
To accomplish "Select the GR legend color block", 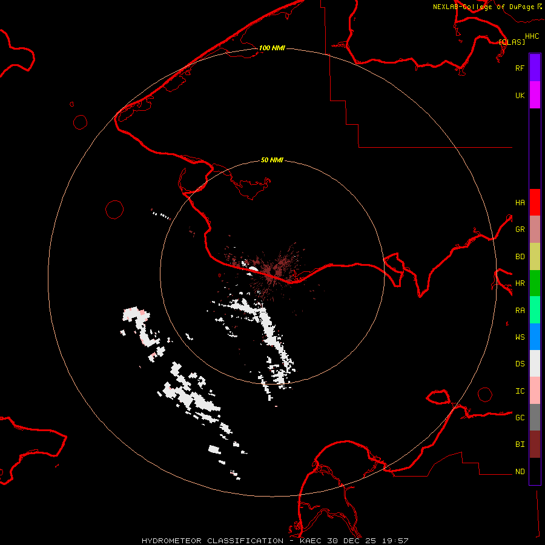I will [x=535, y=230].
